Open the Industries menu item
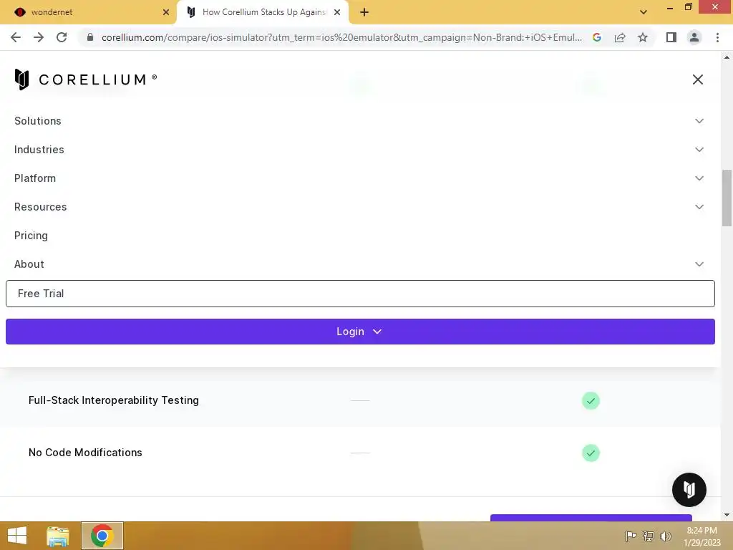Screen dimensions: 733x550 [39, 150]
